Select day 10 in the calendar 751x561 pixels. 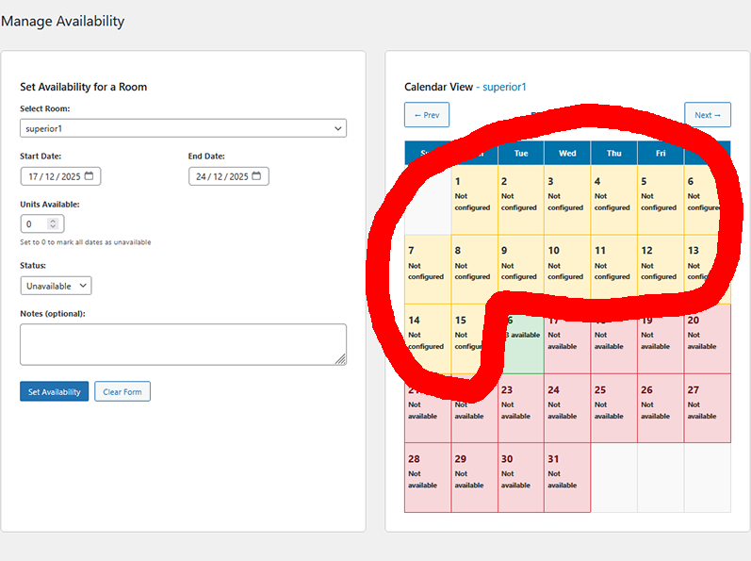pos(567,270)
